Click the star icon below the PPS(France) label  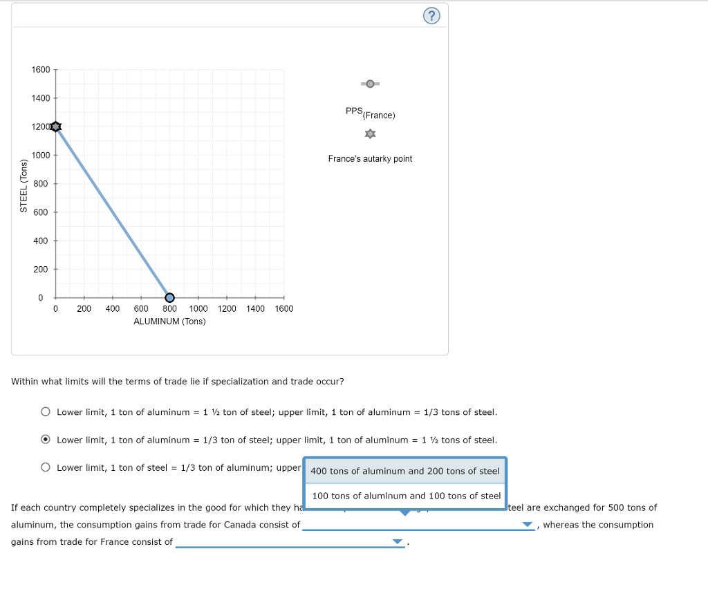click(x=369, y=133)
